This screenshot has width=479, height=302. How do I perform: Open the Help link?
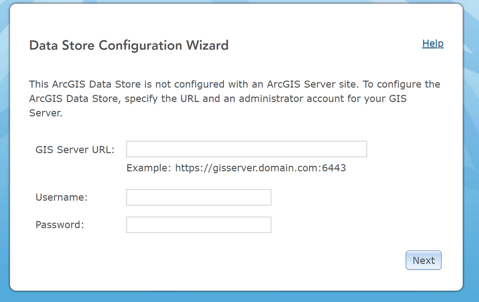[432, 44]
